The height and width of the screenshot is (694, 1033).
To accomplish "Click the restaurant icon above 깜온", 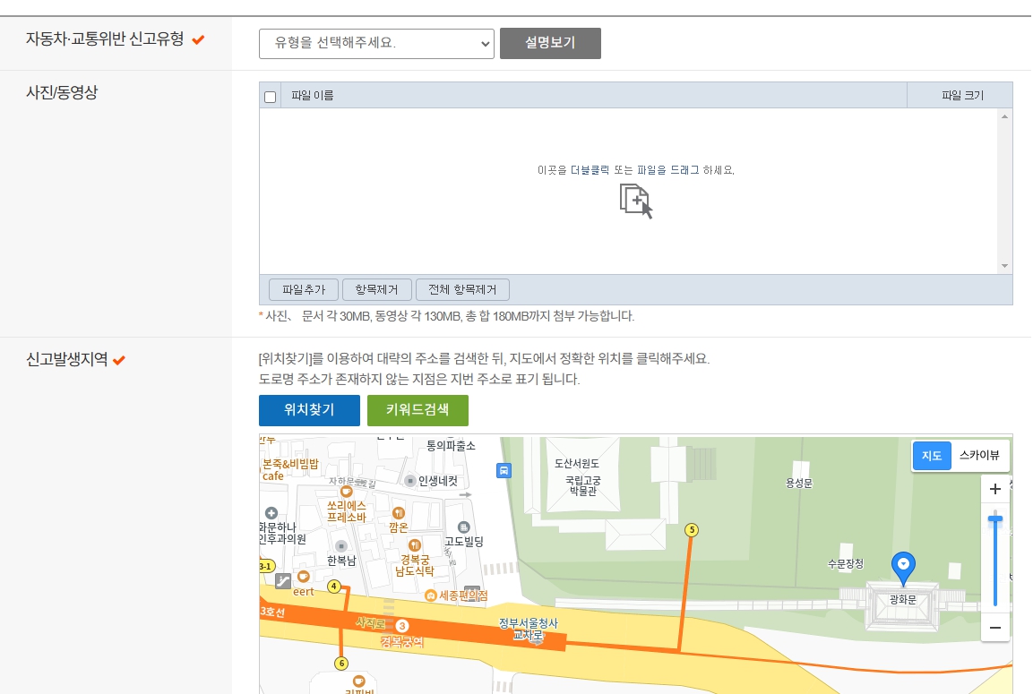I will point(399,513).
